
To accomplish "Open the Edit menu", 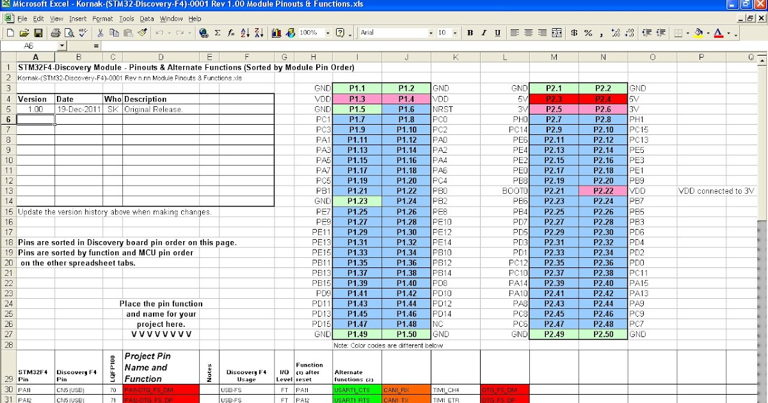I will click(x=39, y=19).
